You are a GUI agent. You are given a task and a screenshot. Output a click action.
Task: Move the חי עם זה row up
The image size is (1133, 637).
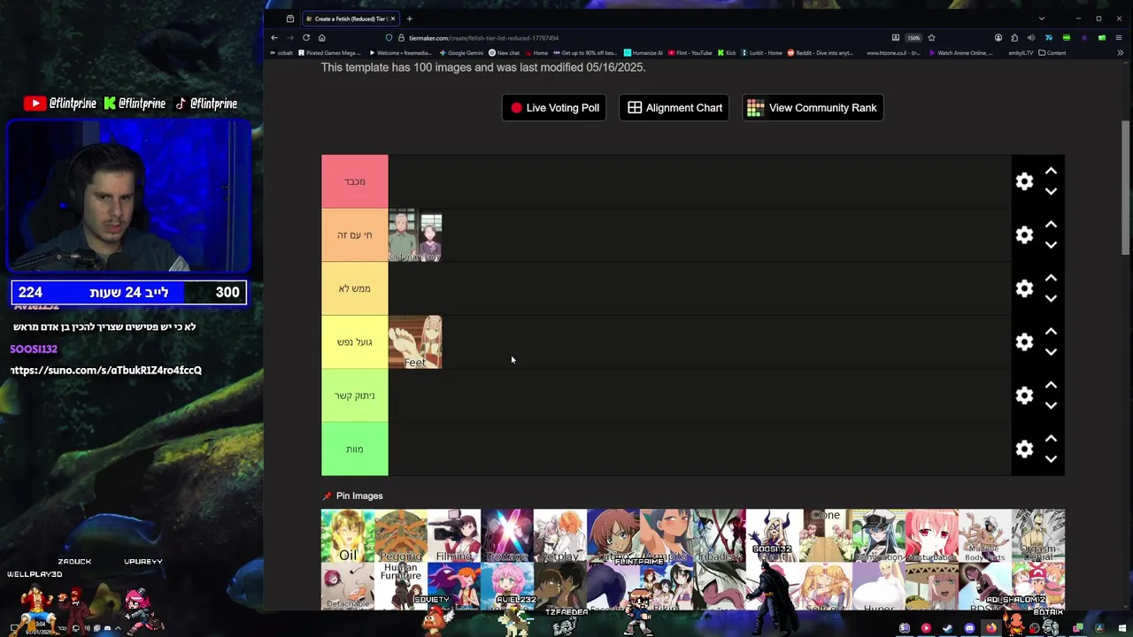[x=1051, y=225]
